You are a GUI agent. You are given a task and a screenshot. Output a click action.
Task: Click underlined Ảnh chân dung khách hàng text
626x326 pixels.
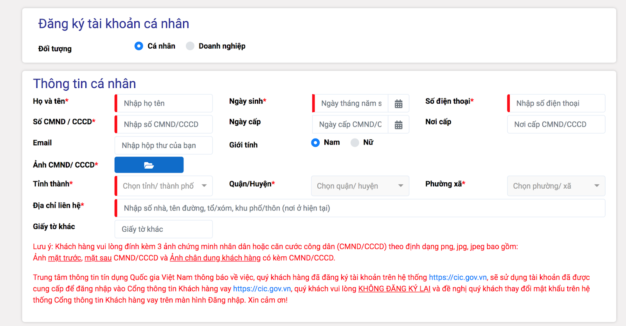pos(215,258)
